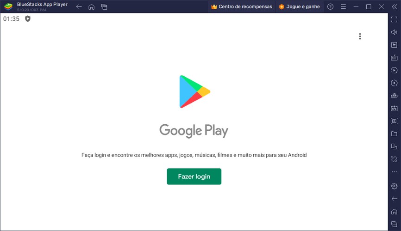This screenshot has width=401, height=231.
Task: Click the BlueStacks logo icon
Action: 8,6
